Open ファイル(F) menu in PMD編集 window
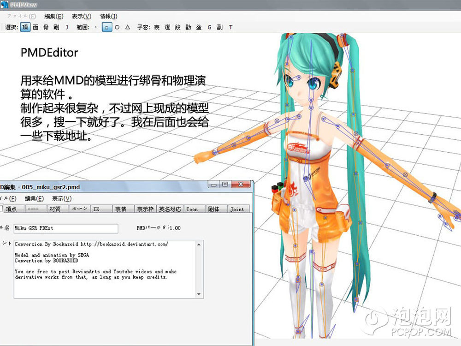461x346 pixels. 8,198
